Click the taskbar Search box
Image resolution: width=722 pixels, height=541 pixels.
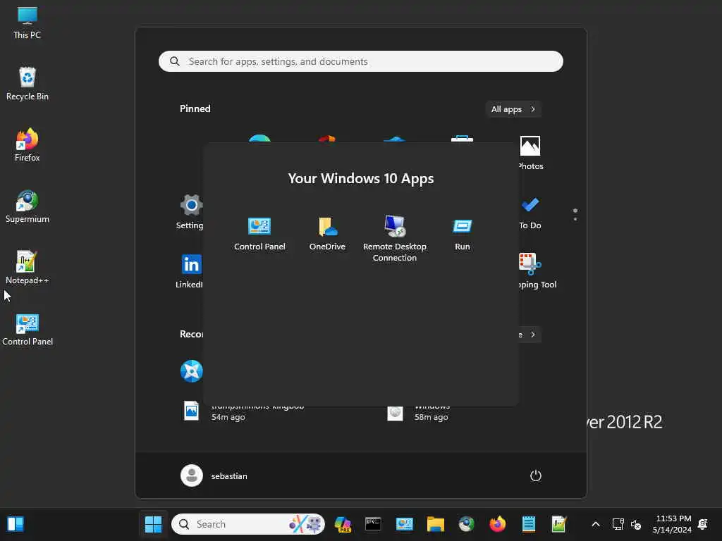(x=247, y=524)
